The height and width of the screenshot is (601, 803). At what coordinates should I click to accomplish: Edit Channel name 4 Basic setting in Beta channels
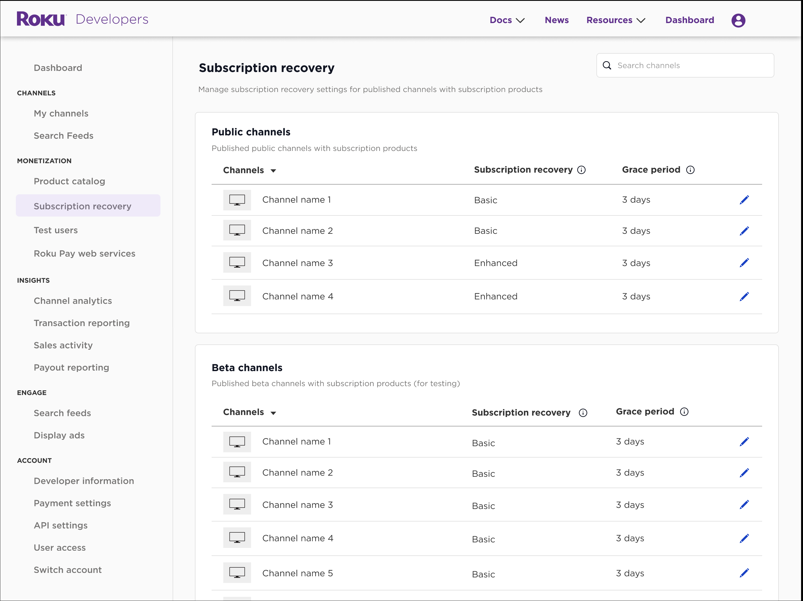pyautogui.click(x=745, y=538)
